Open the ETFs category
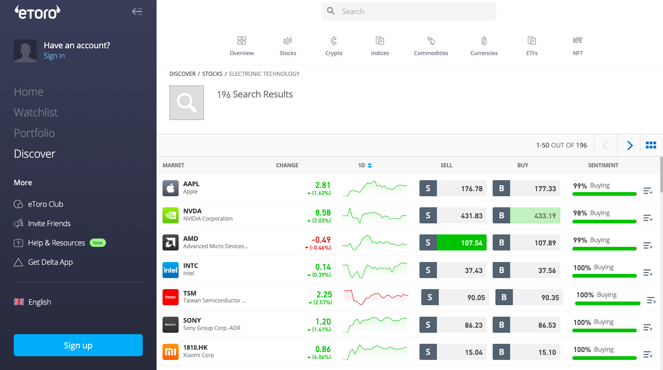Screen dimensions: 663x370 point(532,46)
